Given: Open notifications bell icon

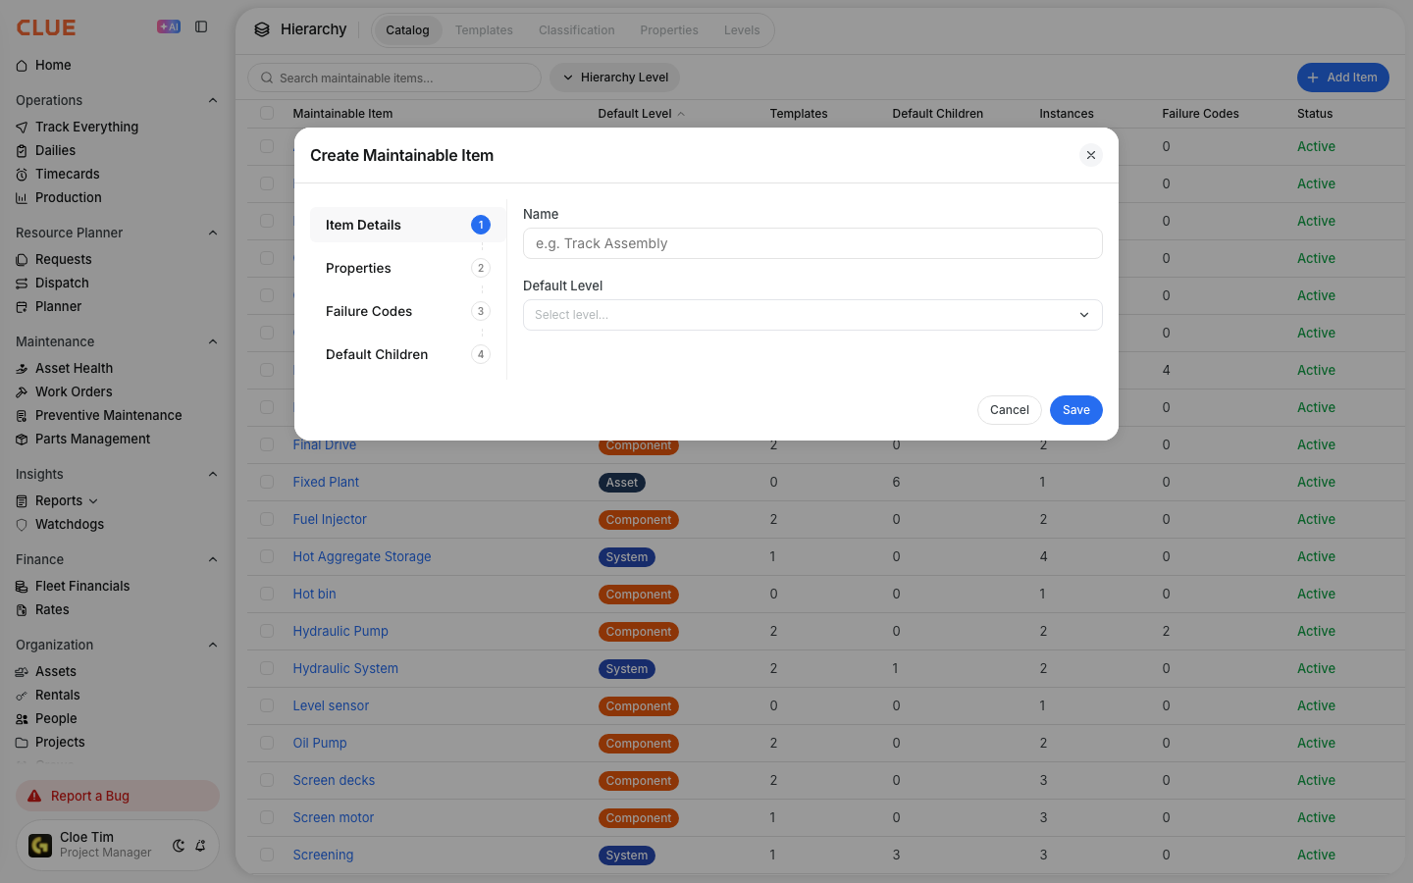Looking at the screenshot, I should (x=200, y=846).
